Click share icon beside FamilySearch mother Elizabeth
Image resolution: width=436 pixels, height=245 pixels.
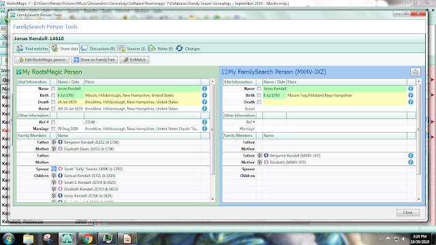click(260, 162)
